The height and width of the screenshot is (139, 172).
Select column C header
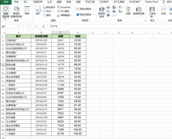[60, 33]
